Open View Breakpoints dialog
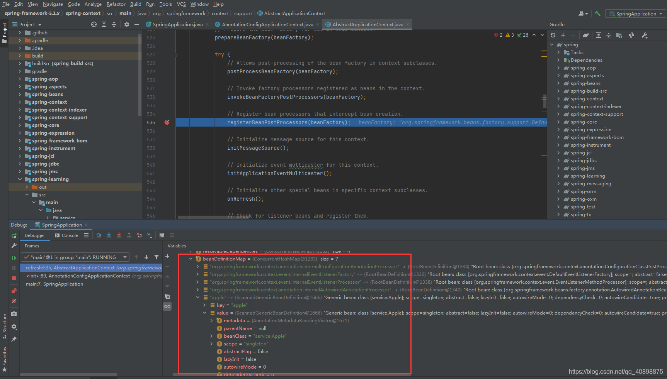This screenshot has height=379, width=667. (14, 291)
